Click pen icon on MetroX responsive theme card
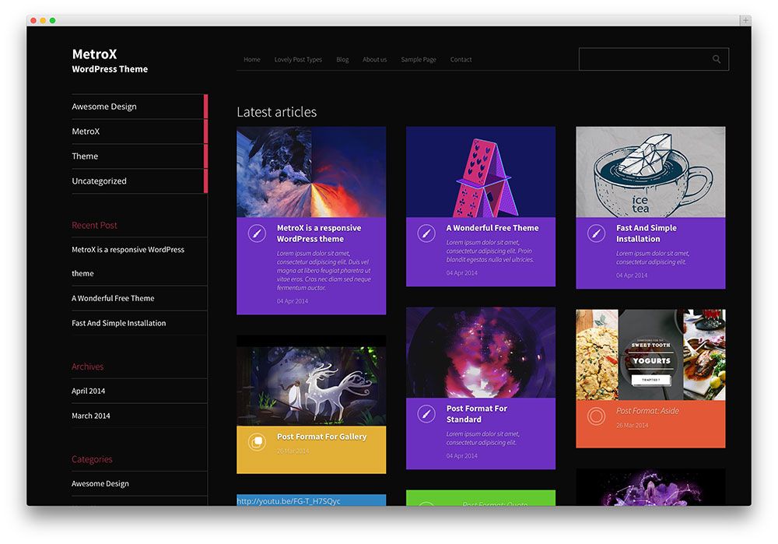778x544 pixels. [x=257, y=233]
